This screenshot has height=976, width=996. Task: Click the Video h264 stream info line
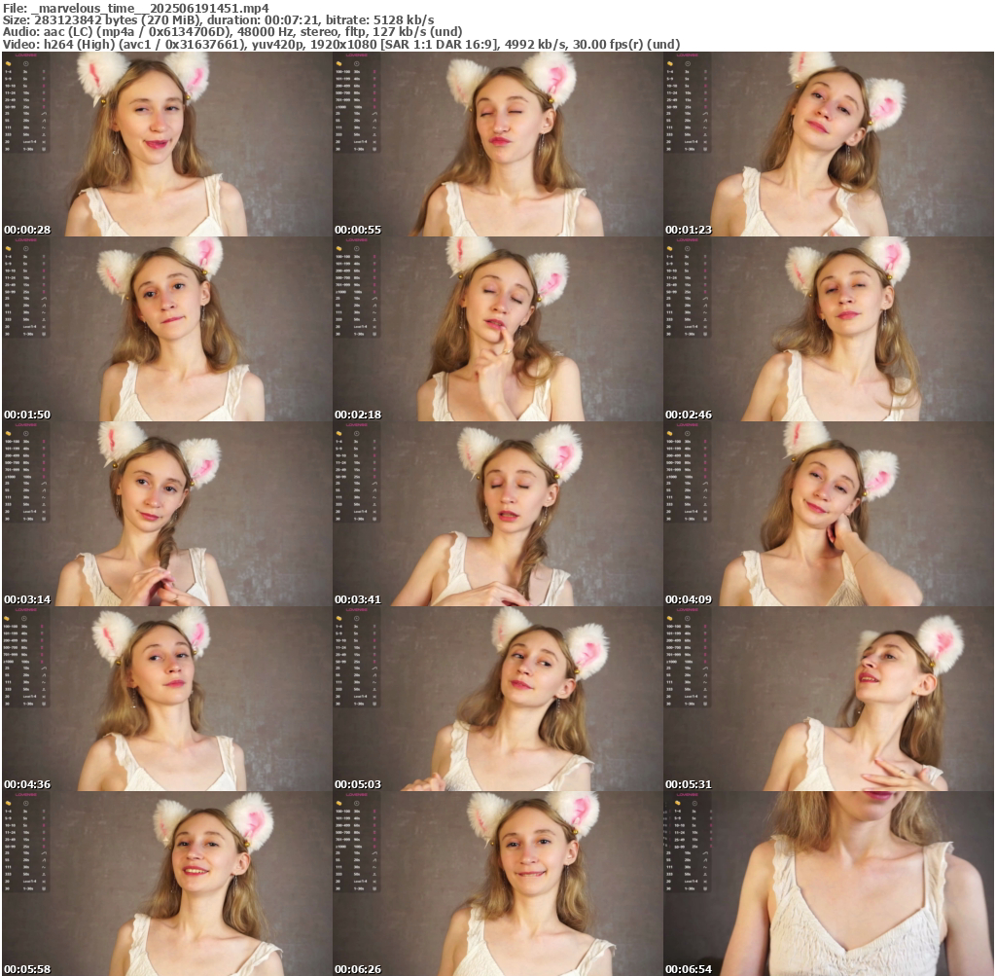(341, 45)
